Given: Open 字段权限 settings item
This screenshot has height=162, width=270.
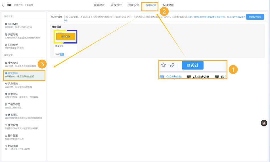Looking at the screenshot, I should (x=24, y=26).
